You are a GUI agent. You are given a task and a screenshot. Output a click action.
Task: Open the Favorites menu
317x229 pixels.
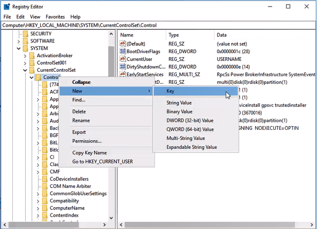tap(55, 17)
